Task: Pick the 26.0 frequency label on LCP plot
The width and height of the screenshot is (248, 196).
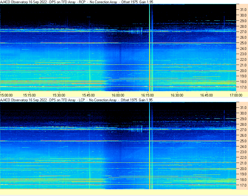Action: [x=243, y=135]
